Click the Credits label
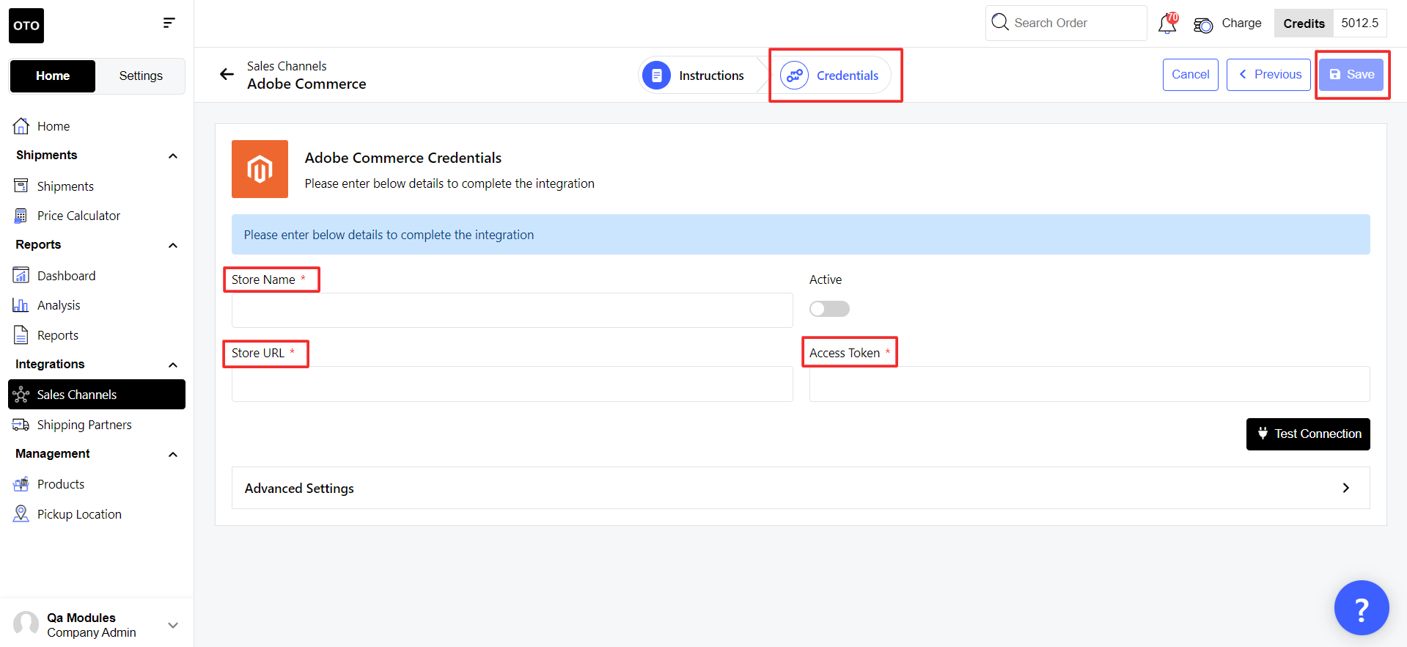Image resolution: width=1407 pixels, height=647 pixels. 1304,23
